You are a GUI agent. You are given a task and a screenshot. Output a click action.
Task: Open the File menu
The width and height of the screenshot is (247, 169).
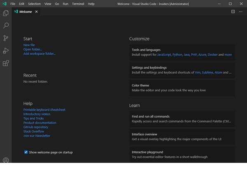(13, 4)
